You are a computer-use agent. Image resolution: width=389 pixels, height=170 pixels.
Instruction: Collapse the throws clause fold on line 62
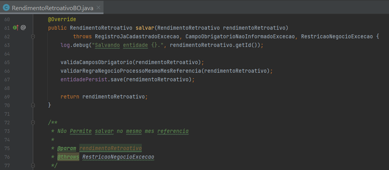33,37
